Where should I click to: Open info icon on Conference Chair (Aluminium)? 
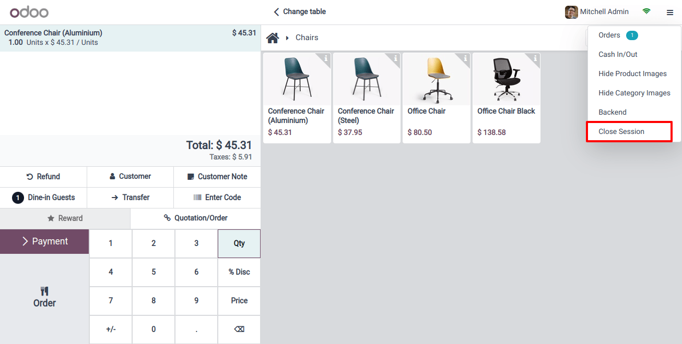click(x=326, y=58)
